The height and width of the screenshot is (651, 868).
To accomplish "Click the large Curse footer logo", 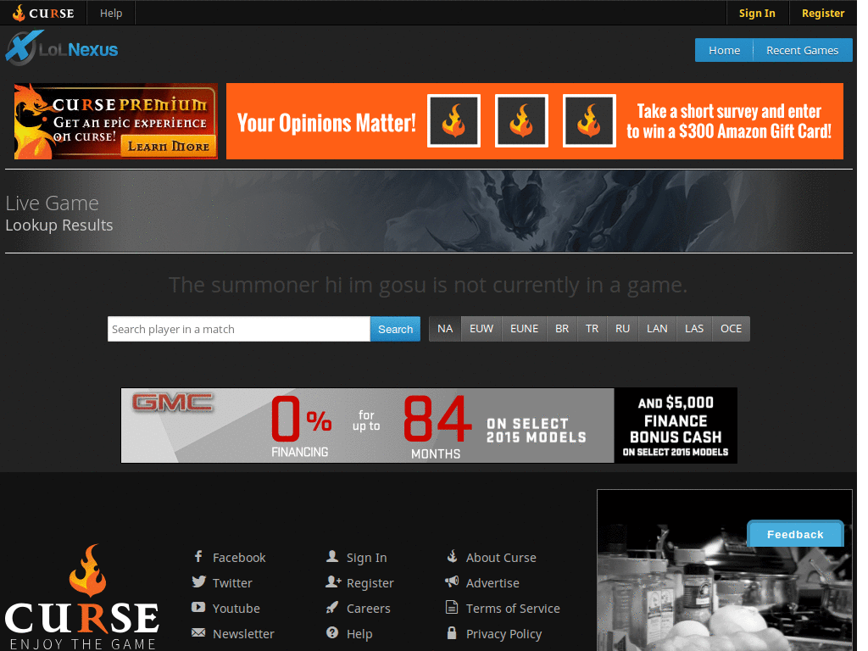I will coord(82,597).
